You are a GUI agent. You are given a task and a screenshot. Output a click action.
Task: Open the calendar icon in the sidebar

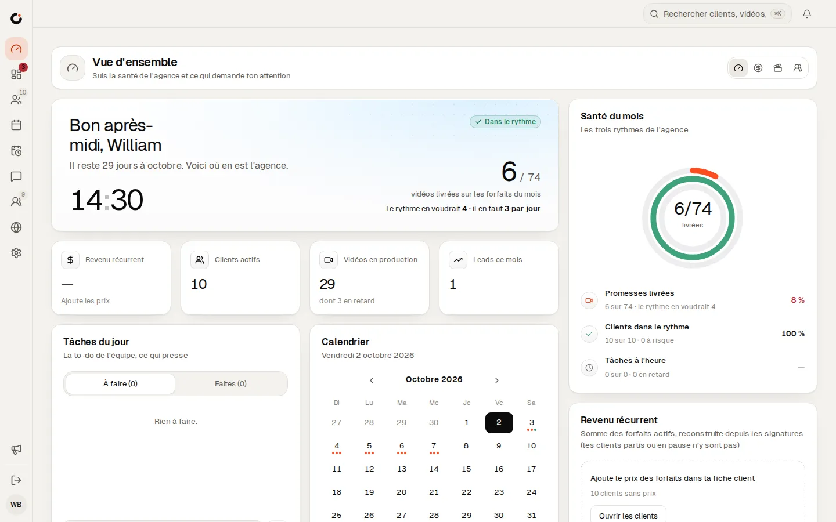16,125
